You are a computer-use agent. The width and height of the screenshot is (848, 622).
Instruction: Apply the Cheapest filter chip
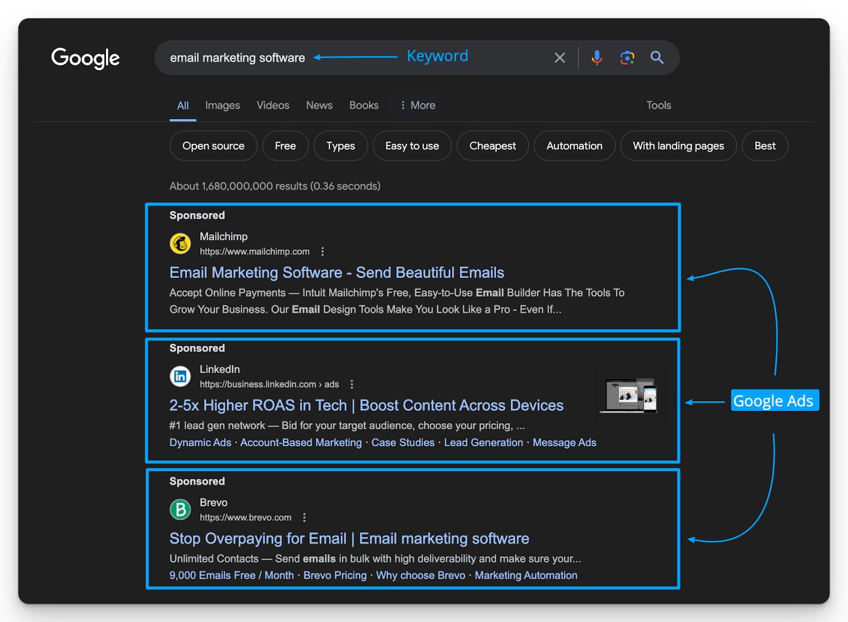[x=492, y=146]
